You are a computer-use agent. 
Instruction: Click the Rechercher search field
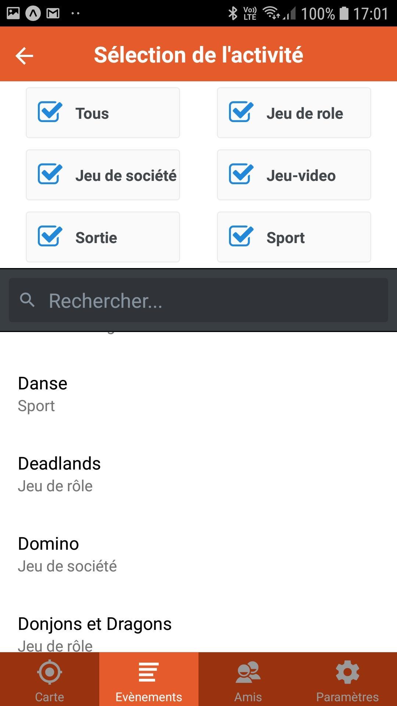tap(213, 300)
